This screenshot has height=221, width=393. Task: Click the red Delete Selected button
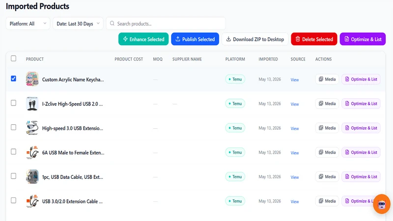pos(314,39)
